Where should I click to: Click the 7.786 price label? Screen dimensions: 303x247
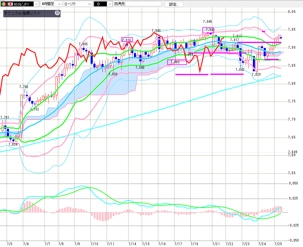[24, 87]
